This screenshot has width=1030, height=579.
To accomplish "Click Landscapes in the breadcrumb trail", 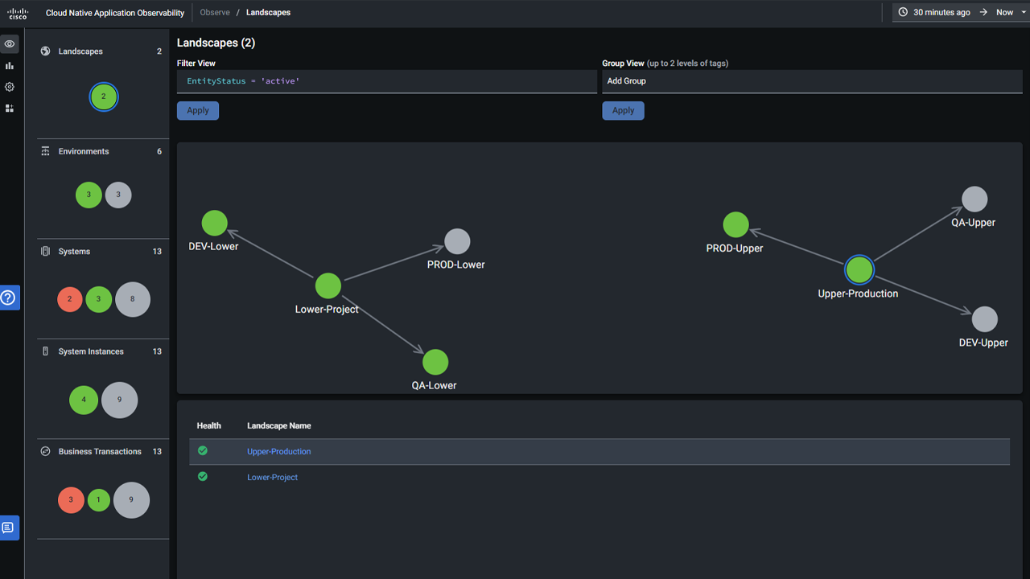I will [x=268, y=12].
